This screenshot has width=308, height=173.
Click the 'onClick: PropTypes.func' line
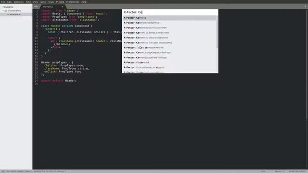tap(63, 72)
